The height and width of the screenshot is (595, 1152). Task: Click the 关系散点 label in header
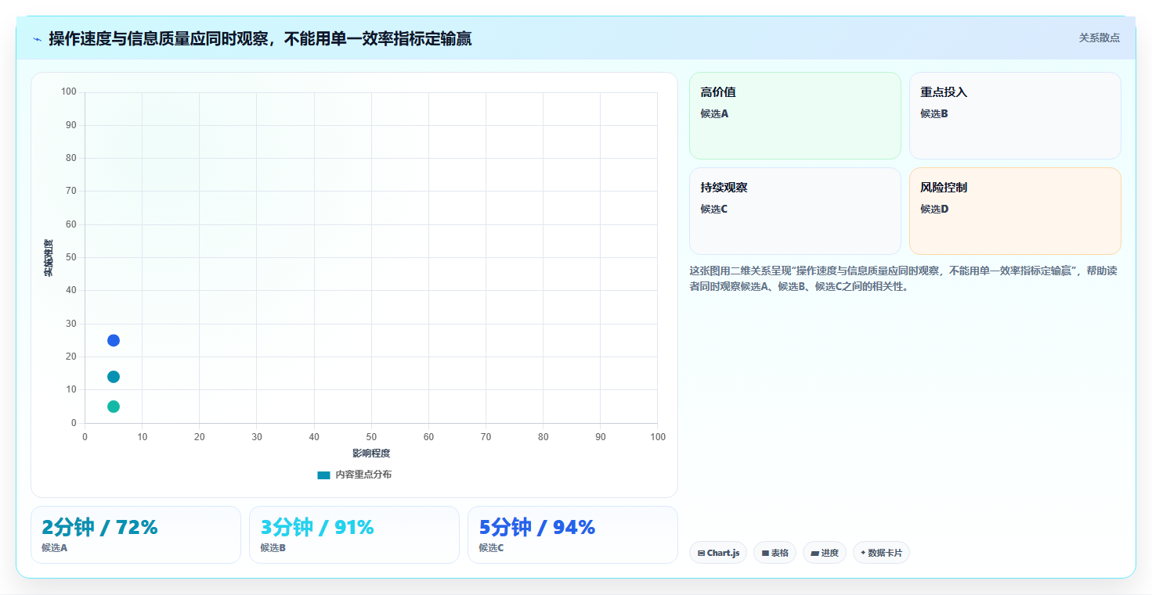1099,38
